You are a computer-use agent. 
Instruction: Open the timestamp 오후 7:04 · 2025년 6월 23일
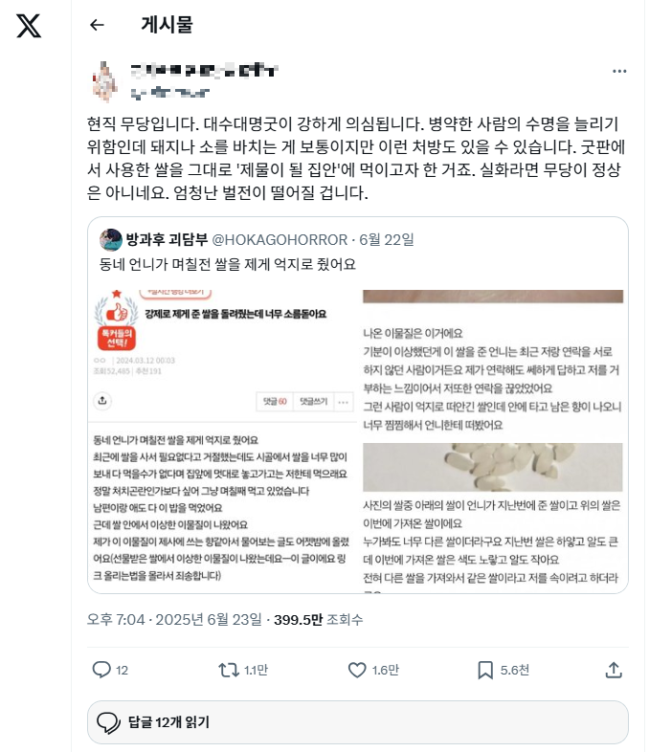174,619
